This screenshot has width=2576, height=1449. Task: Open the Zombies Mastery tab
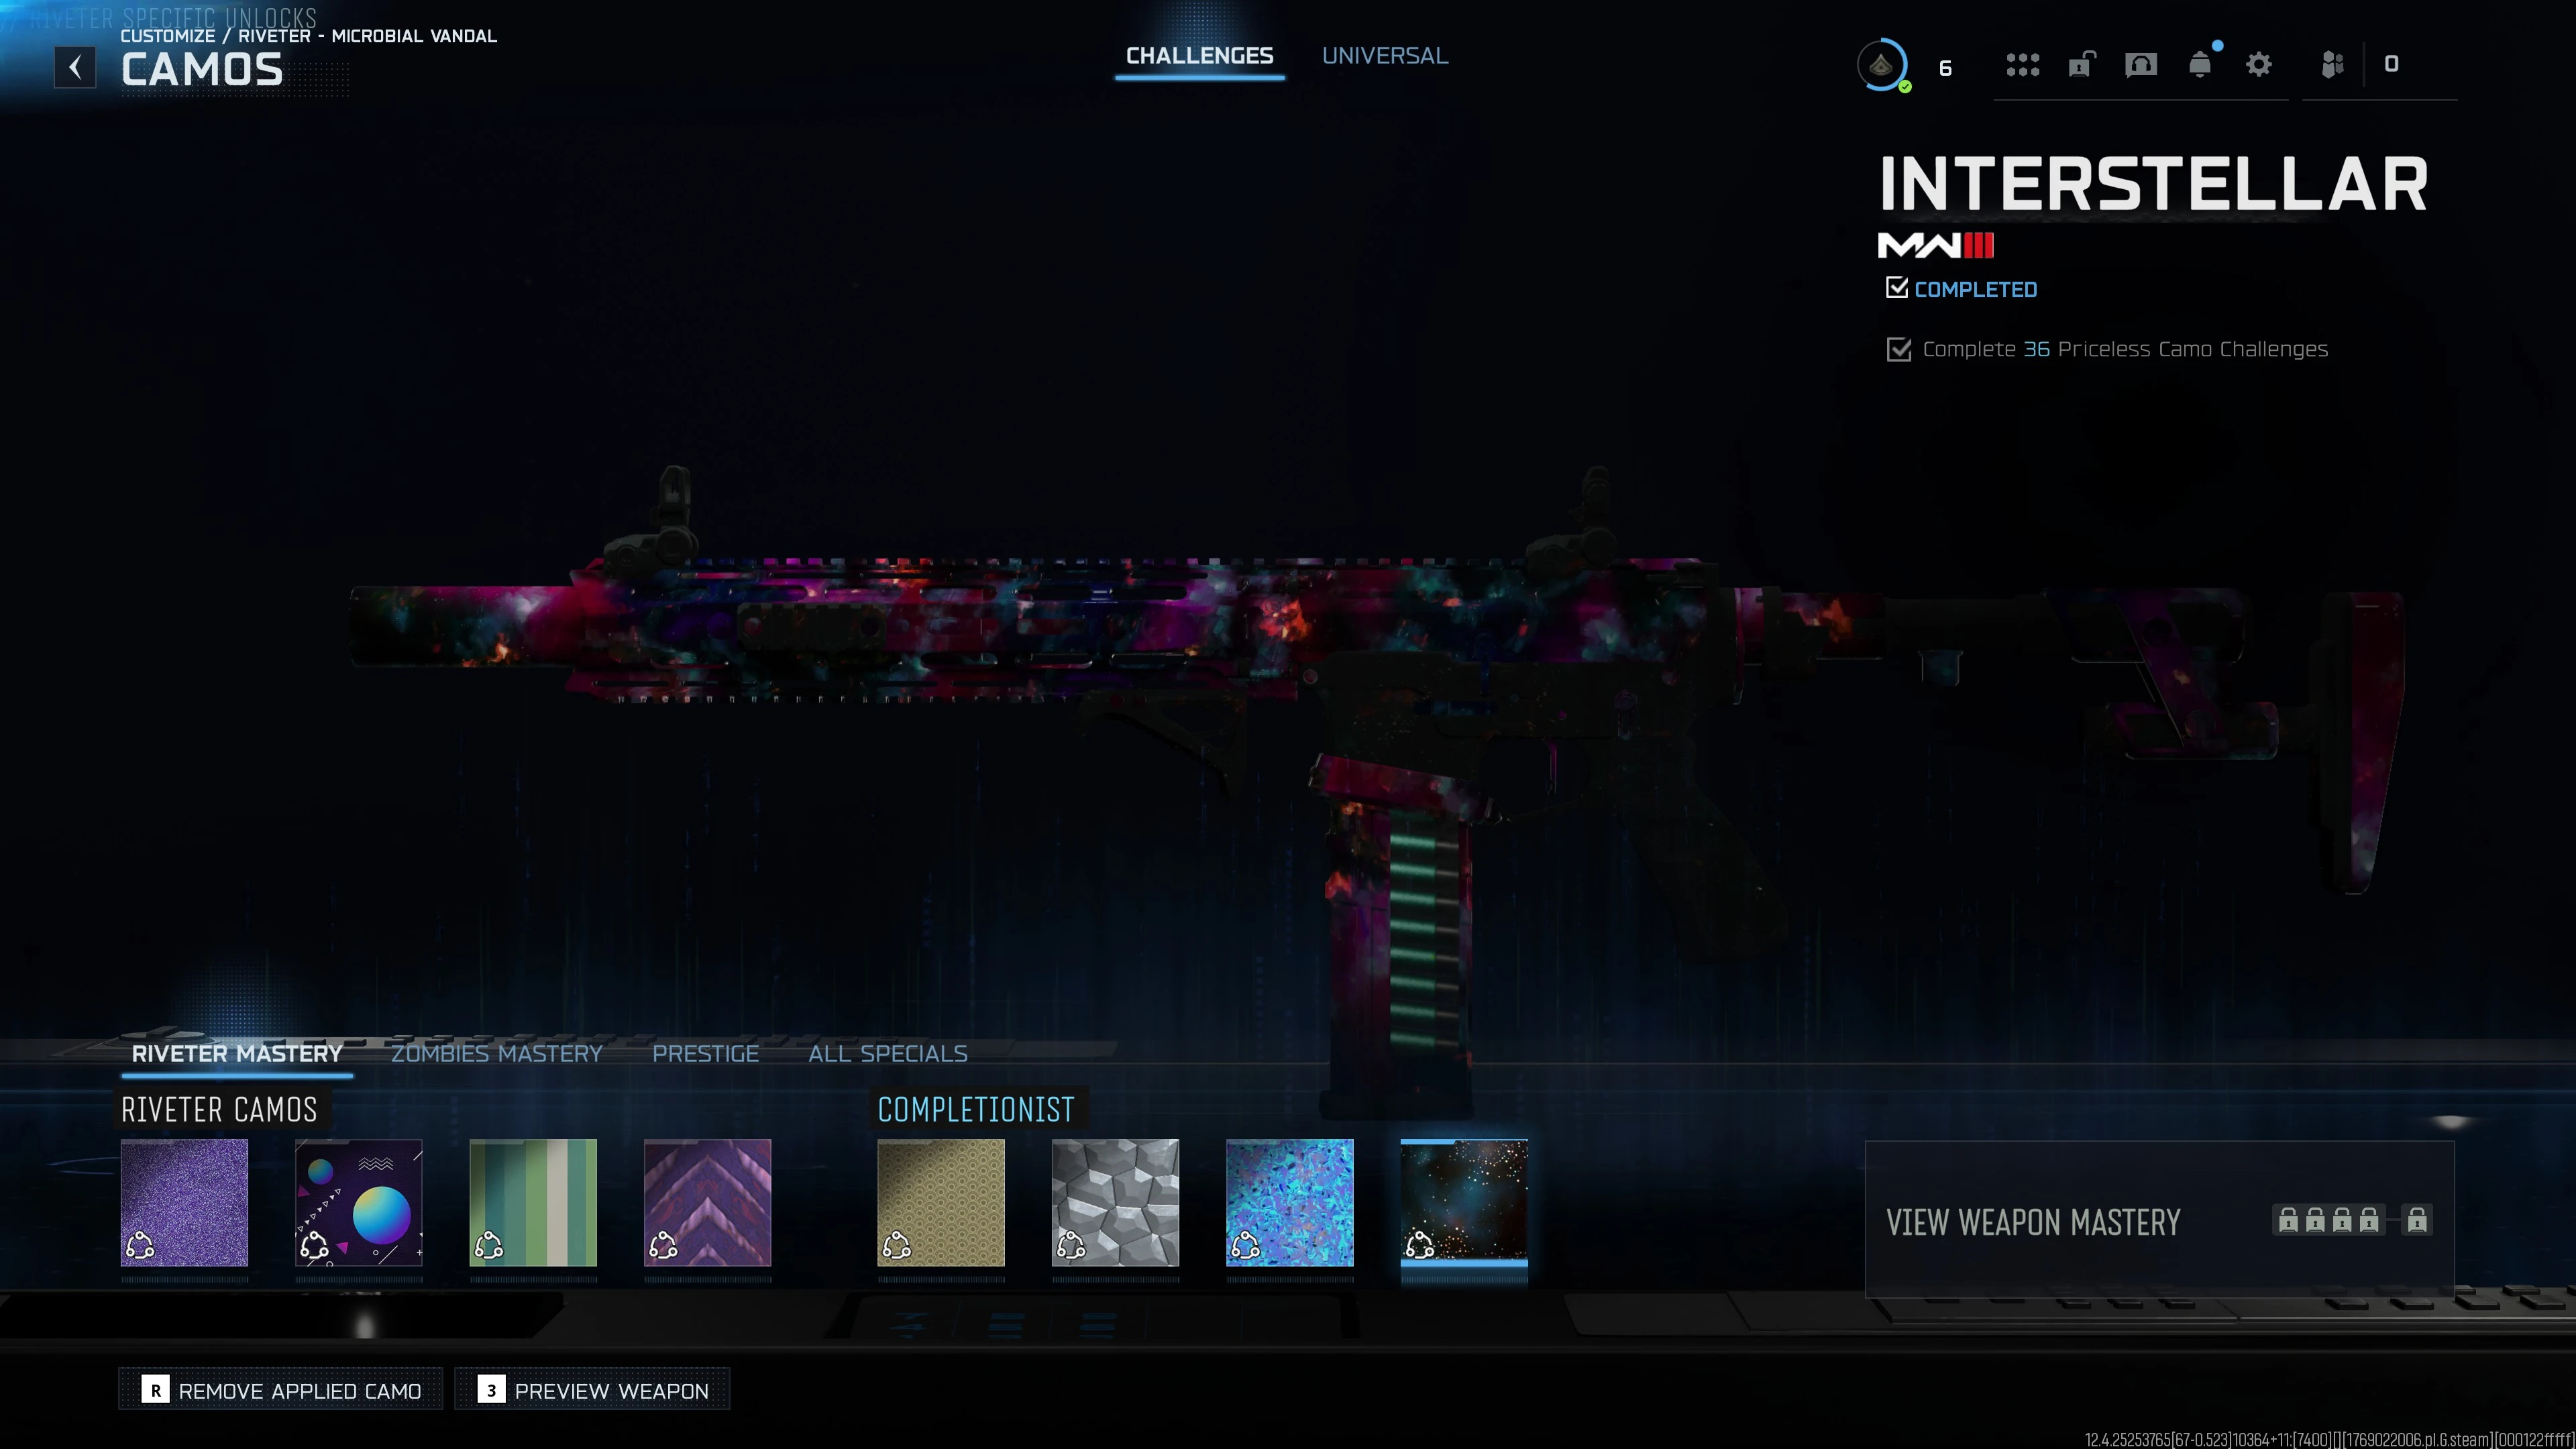[x=496, y=1053]
